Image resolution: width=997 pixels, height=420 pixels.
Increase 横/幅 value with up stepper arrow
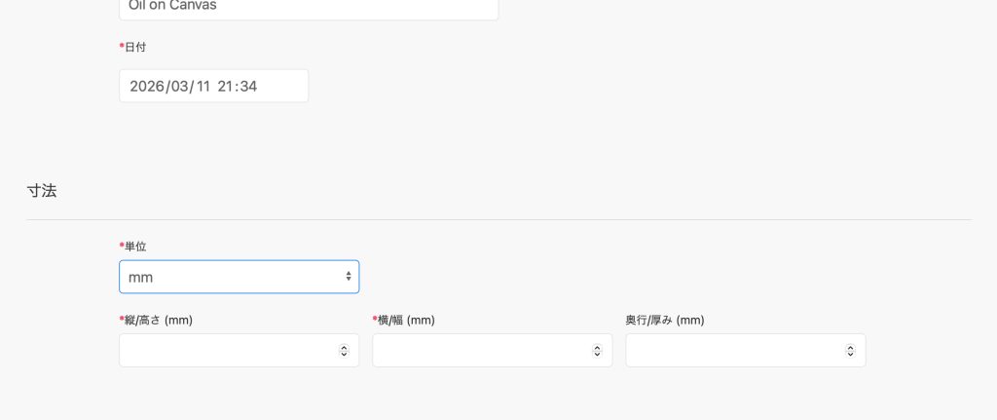pos(597,347)
